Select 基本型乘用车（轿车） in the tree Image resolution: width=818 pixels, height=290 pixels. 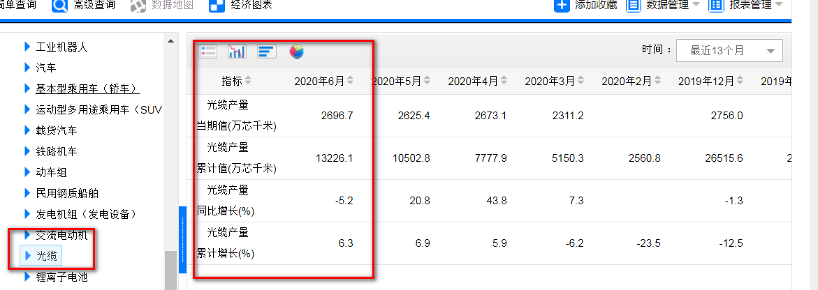pyautogui.click(x=87, y=89)
